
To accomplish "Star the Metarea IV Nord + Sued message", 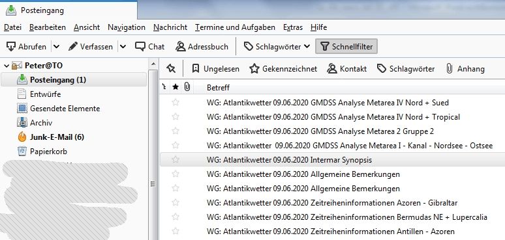I will [x=176, y=102].
